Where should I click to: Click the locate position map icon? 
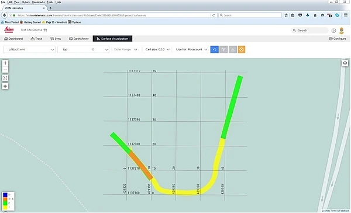pos(5,86)
